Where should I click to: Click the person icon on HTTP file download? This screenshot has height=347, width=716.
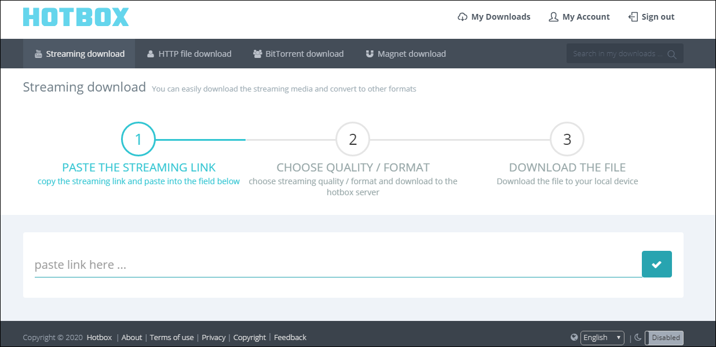pyautogui.click(x=151, y=54)
